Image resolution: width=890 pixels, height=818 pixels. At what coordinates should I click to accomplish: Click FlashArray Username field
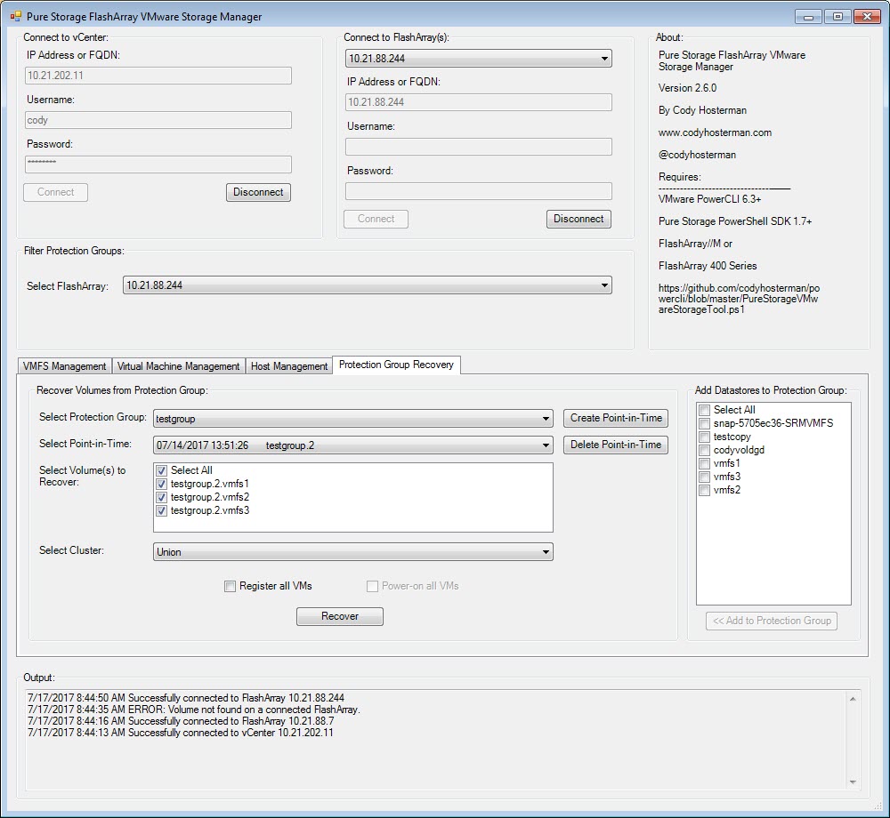tap(479, 147)
